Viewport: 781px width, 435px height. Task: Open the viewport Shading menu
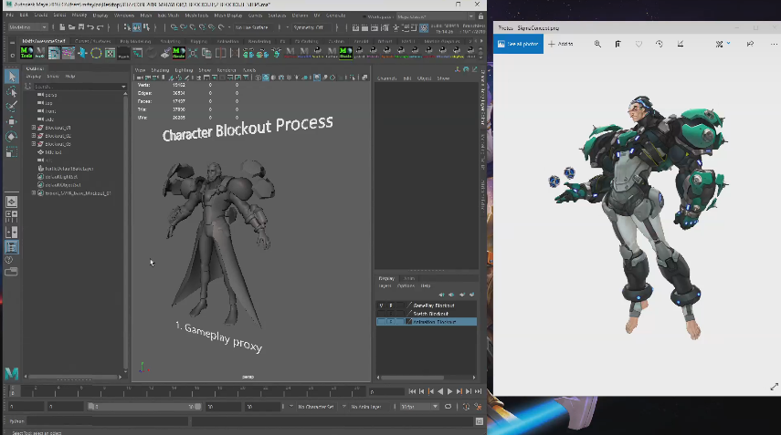[x=160, y=70]
